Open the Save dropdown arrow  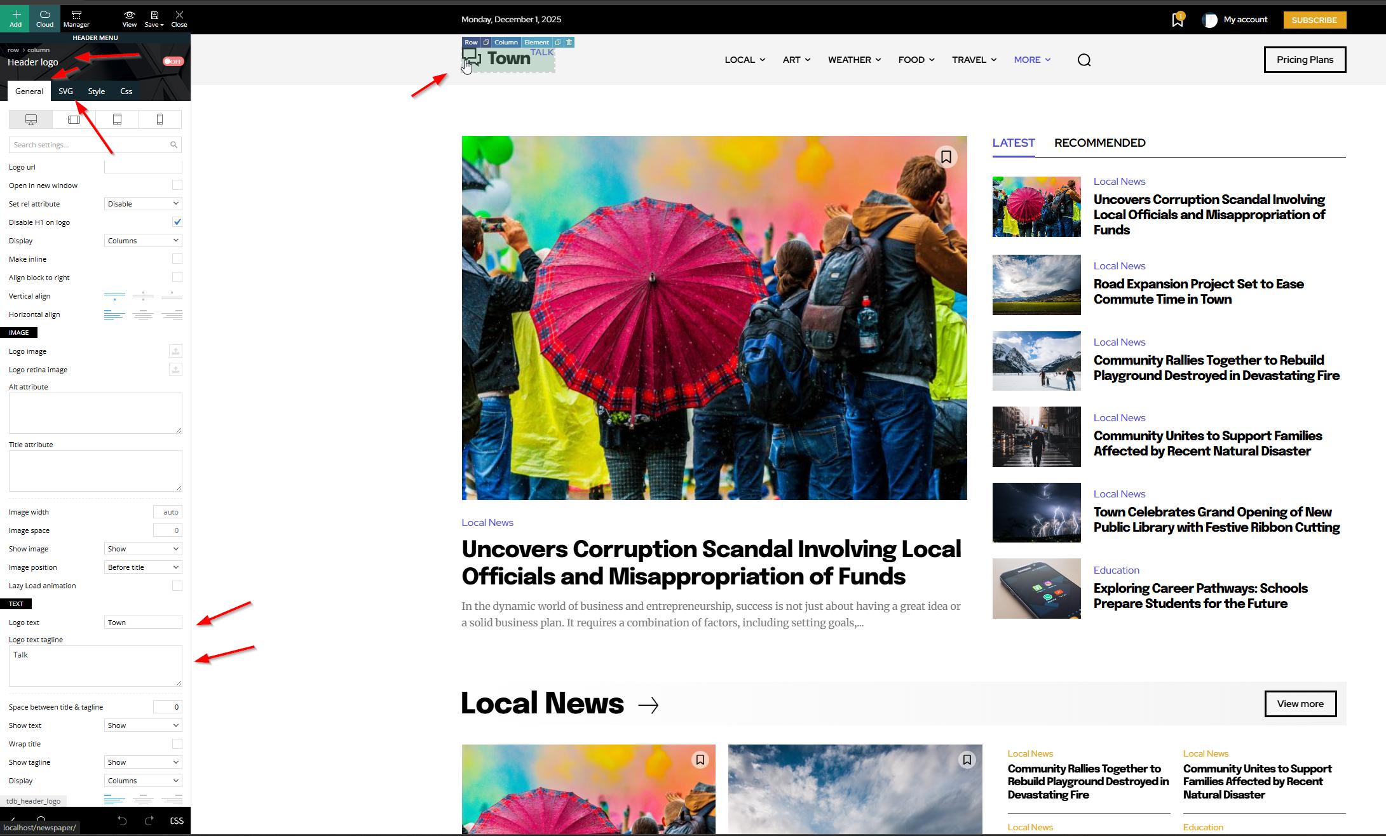tap(162, 25)
